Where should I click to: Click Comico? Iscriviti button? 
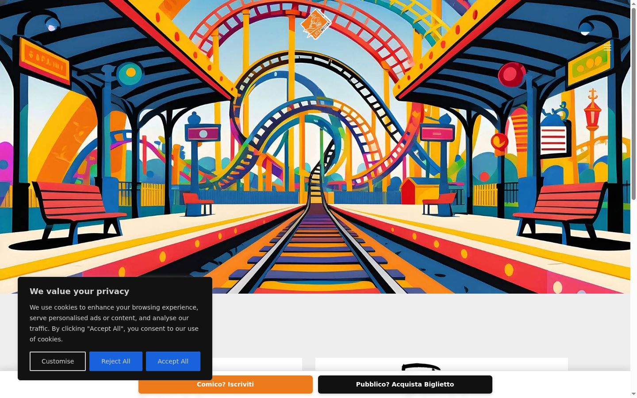[226, 384]
